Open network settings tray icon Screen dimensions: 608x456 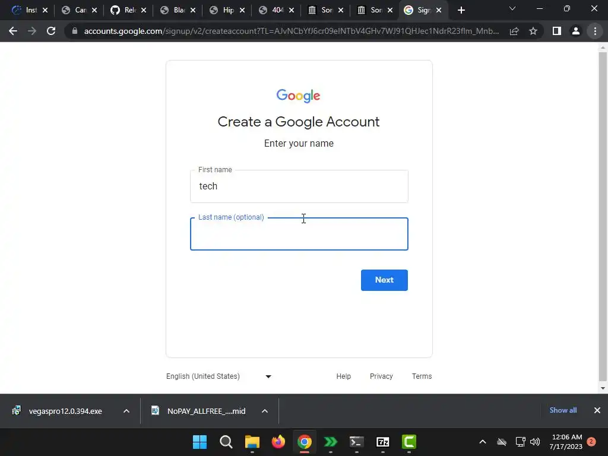coord(520,442)
